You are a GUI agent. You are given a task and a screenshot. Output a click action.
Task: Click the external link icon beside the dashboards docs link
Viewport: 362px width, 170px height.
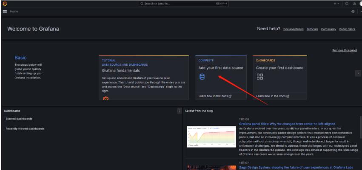288,96
